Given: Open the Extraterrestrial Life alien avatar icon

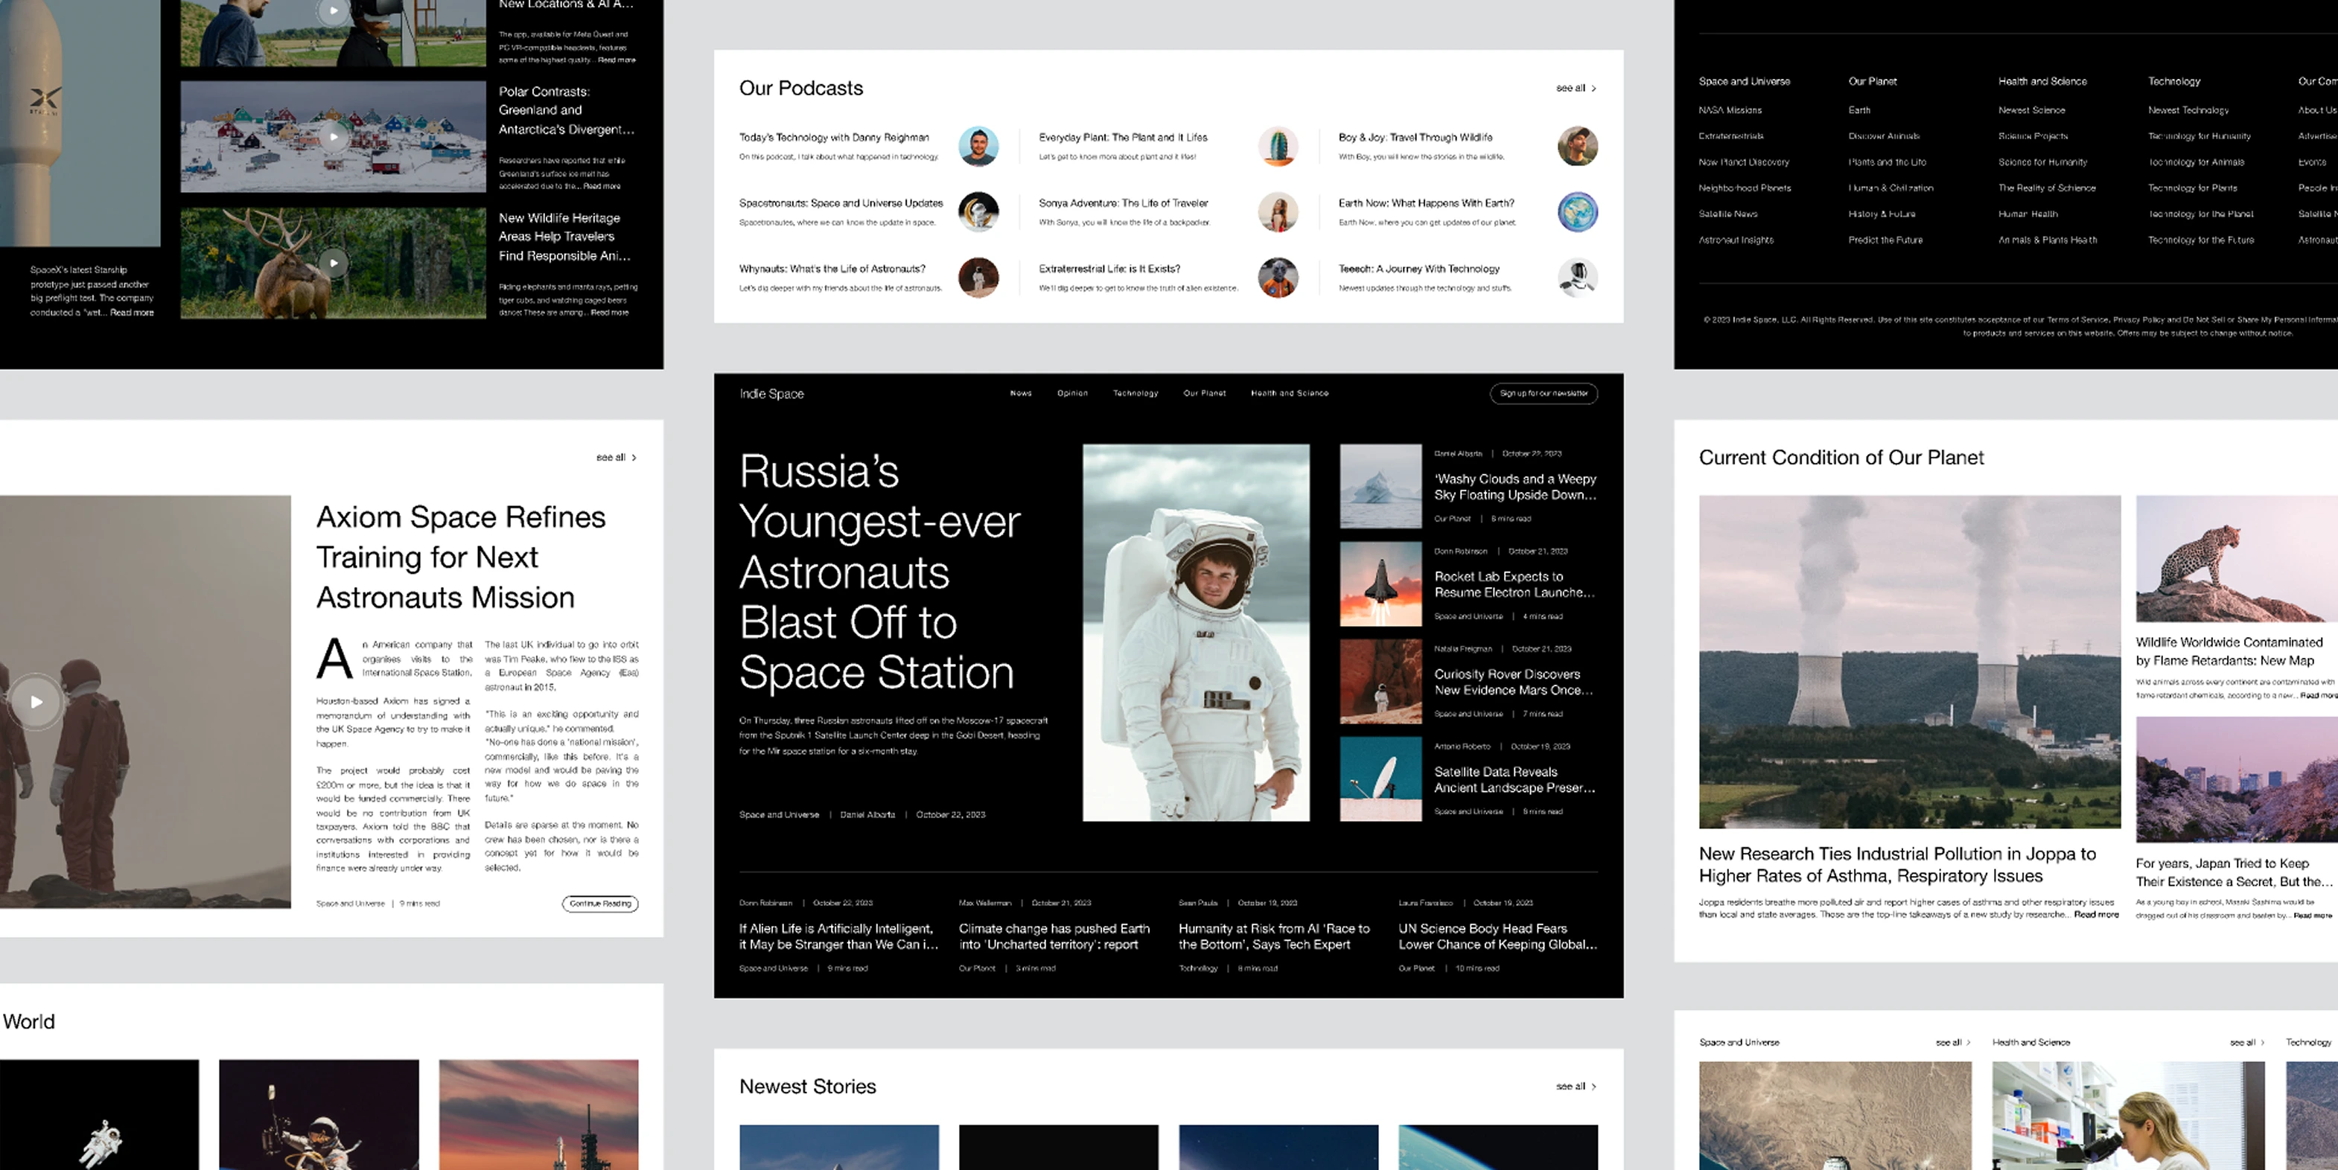Looking at the screenshot, I should (1277, 278).
